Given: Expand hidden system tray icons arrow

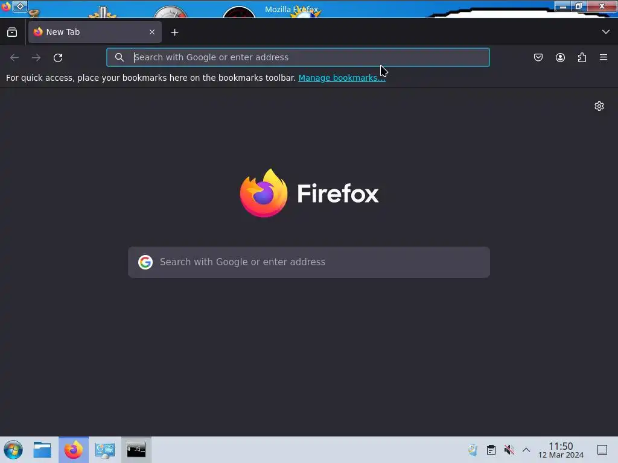Looking at the screenshot, I should click(x=526, y=450).
